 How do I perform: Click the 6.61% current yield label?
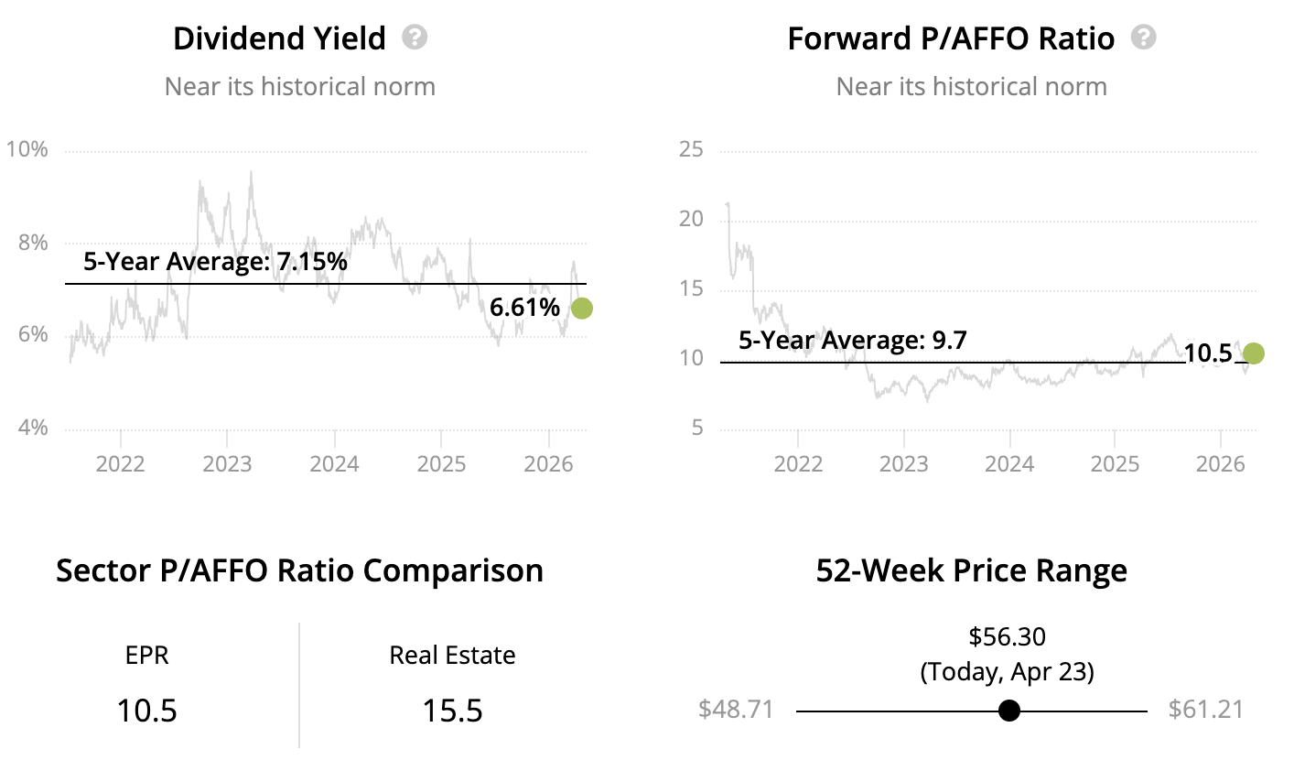[x=524, y=309]
